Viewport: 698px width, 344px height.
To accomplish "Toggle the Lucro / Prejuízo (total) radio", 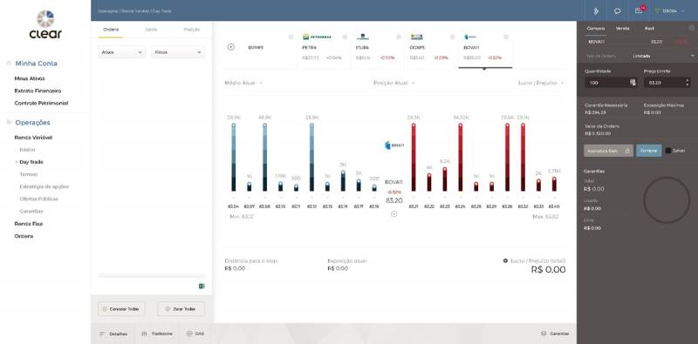I will pyautogui.click(x=505, y=260).
